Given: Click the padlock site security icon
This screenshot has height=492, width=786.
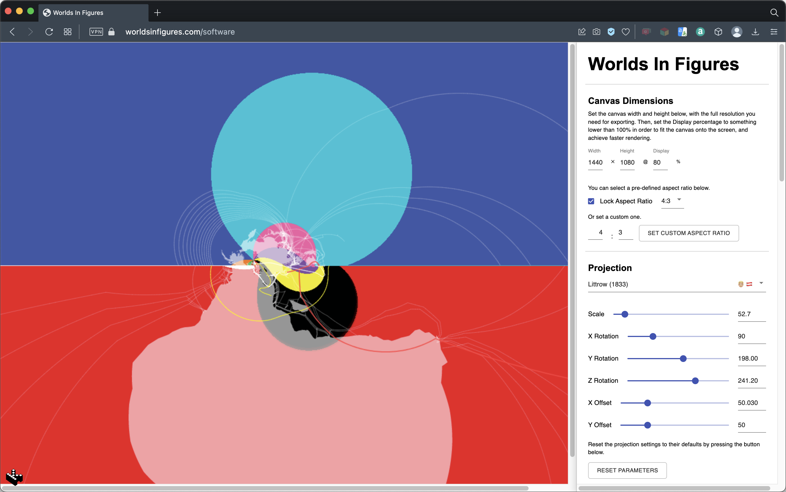Looking at the screenshot, I should 111,31.
